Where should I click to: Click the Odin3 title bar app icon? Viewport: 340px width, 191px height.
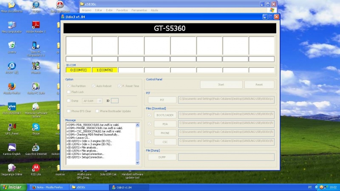click(63, 17)
